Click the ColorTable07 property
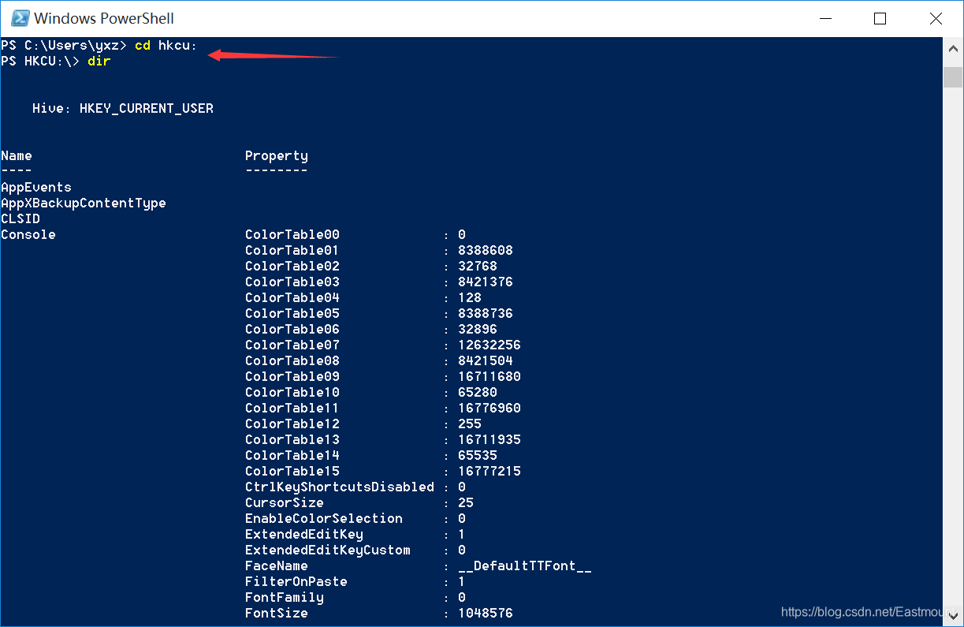Viewport: 964px width, 627px height. point(292,345)
